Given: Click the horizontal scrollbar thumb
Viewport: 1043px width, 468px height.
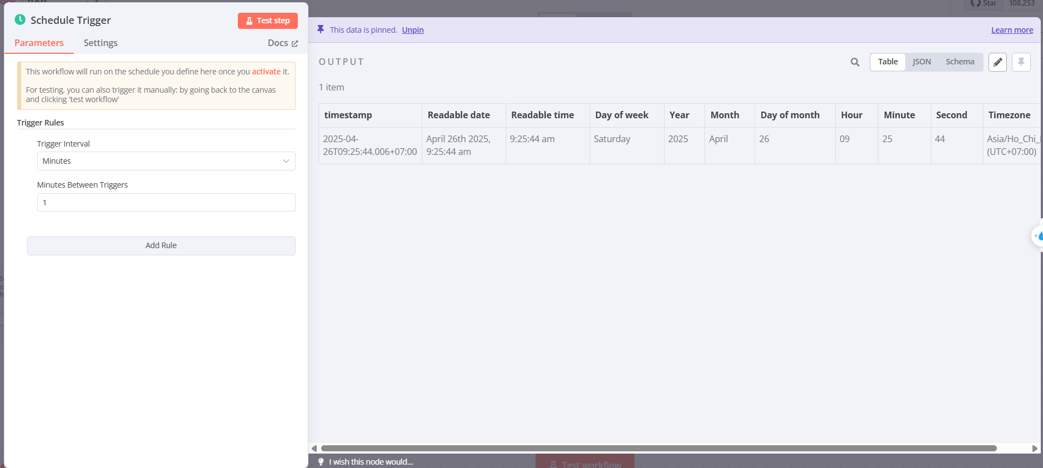Looking at the screenshot, I should (x=658, y=448).
